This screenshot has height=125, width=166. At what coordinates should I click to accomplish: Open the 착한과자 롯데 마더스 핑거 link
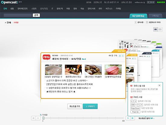(61, 92)
